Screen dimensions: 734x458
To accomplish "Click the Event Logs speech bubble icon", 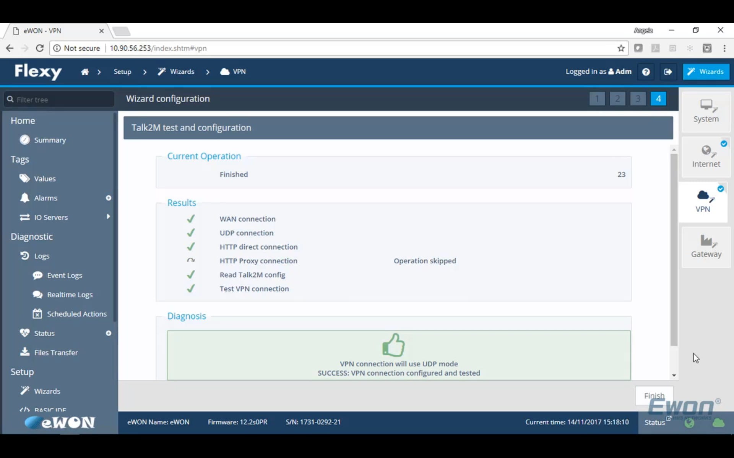I will (x=37, y=275).
